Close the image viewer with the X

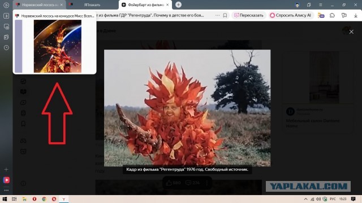(x=351, y=32)
